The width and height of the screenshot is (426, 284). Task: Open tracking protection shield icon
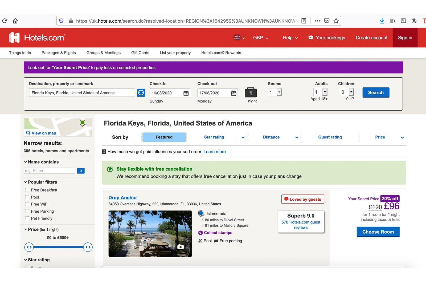[61, 21]
